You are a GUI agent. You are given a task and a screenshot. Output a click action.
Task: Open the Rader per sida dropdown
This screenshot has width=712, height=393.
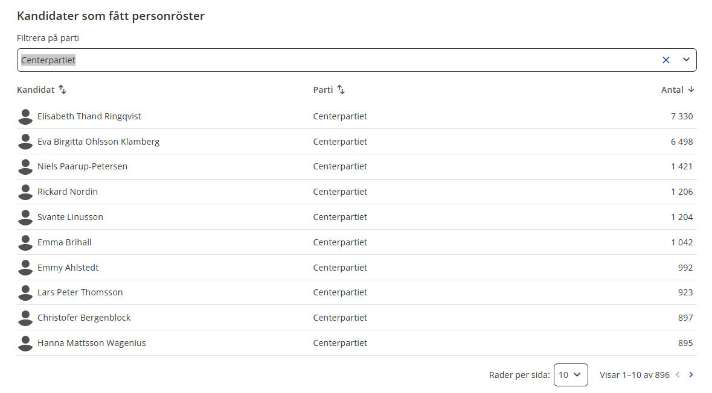pyautogui.click(x=571, y=375)
